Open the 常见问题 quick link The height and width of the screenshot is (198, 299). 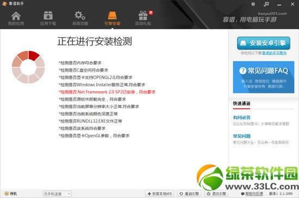coord(241,136)
